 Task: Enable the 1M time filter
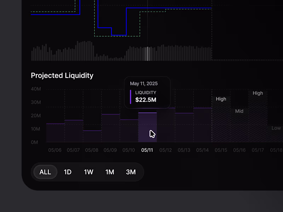[110, 172]
